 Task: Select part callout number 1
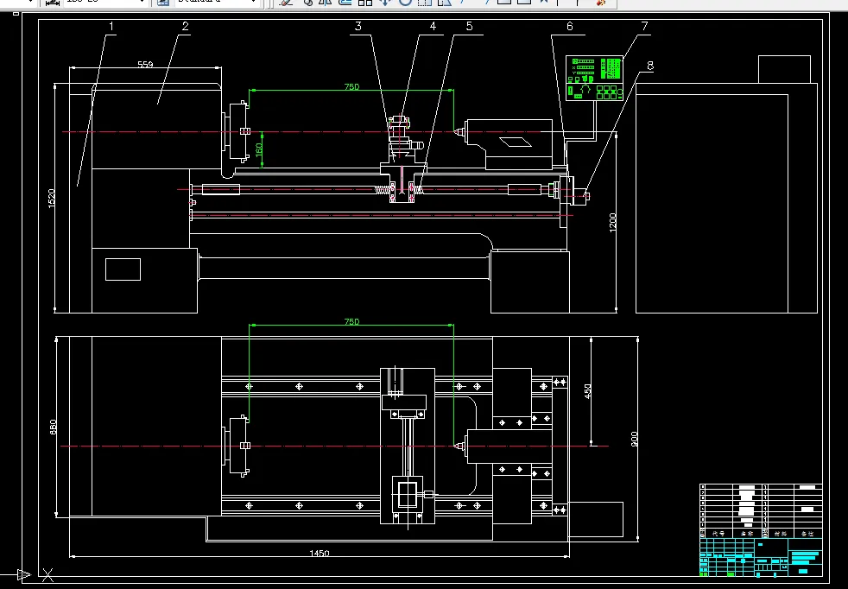click(111, 26)
